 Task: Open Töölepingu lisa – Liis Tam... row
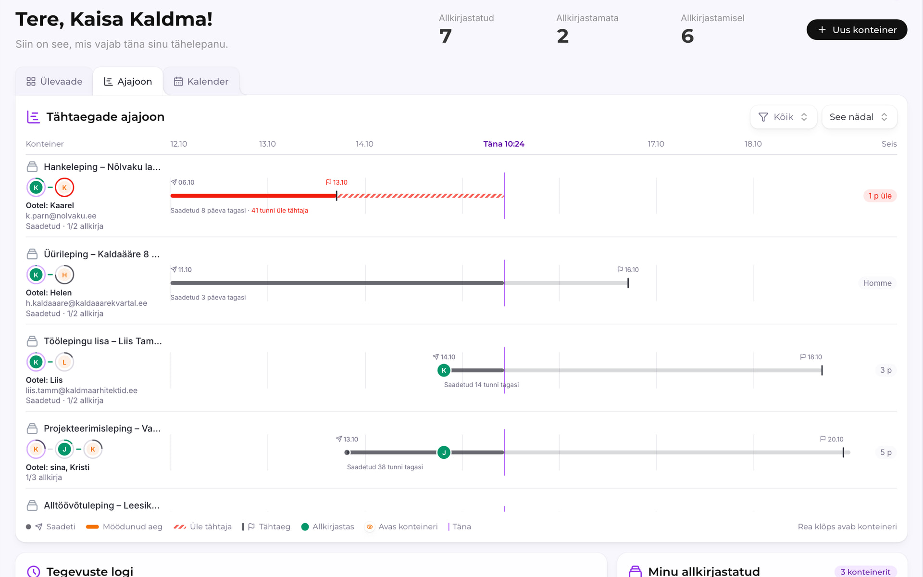(x=461, y=368)
